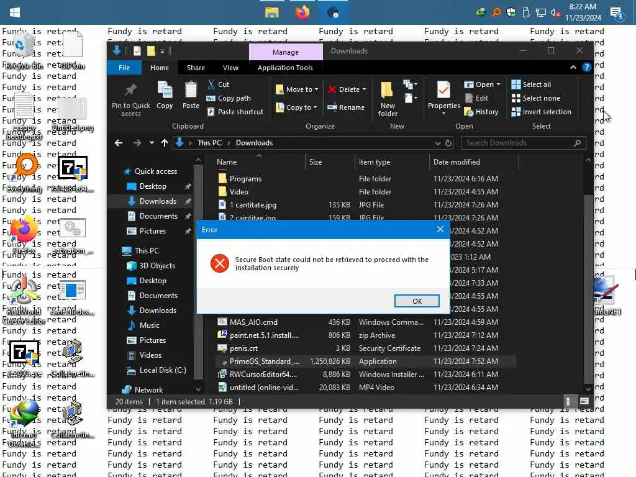Click the Back navigation arrow
Screen dimensions: 636x477
[119, 143]
